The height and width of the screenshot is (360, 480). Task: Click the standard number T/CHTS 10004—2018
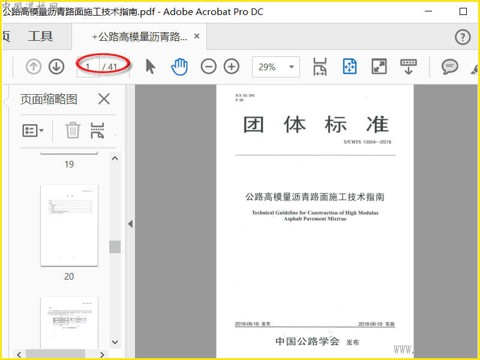(367, 142)
